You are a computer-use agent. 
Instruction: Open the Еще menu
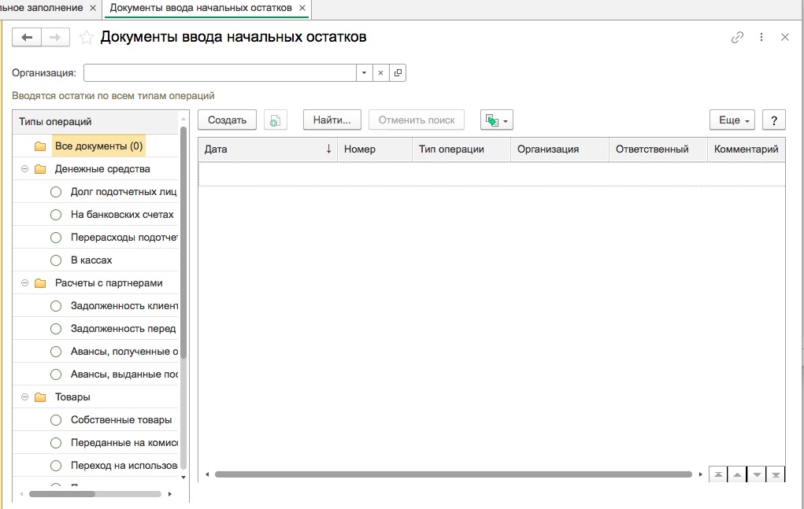(732, 120)
